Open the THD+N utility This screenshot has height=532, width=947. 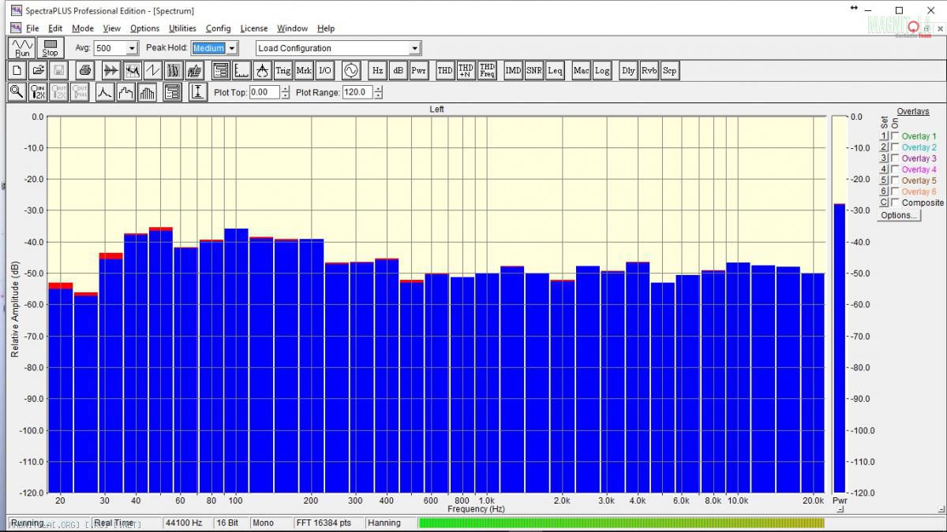tap(466, 70)
